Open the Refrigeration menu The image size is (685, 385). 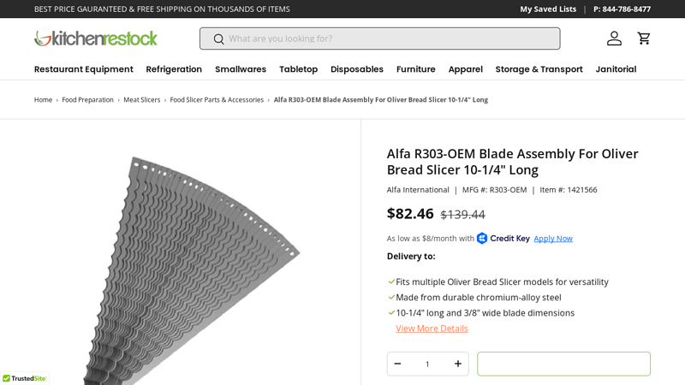tap(174, 69)
